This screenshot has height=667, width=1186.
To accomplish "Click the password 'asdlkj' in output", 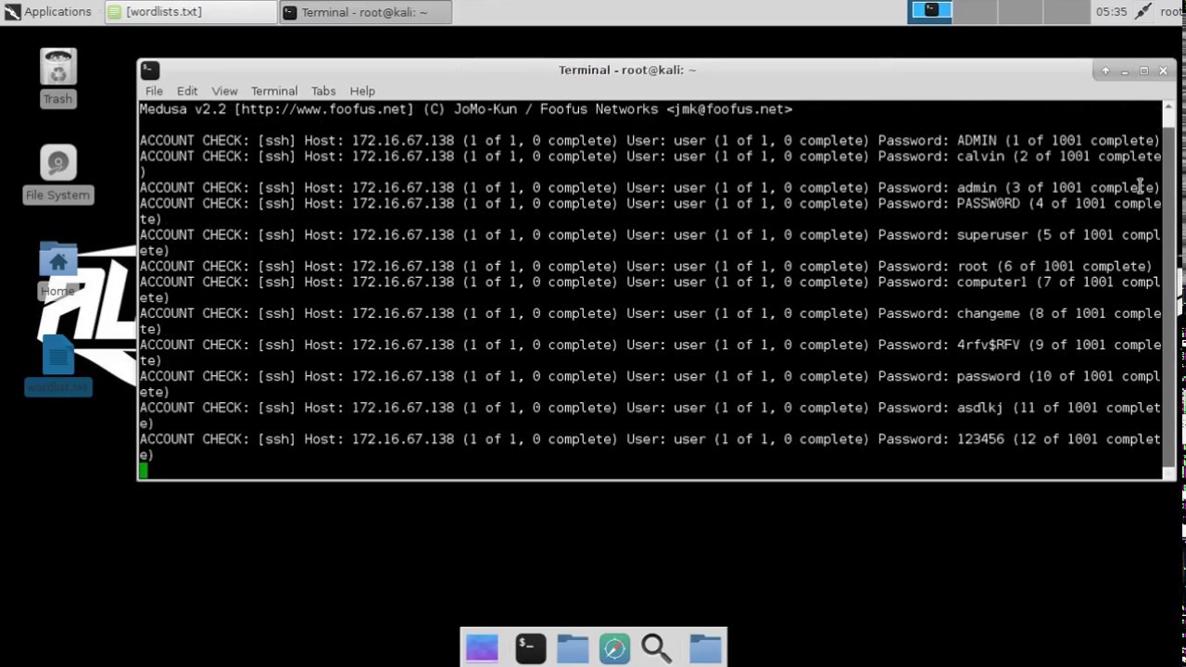I will pyautogui.click(x=980, y=408).
